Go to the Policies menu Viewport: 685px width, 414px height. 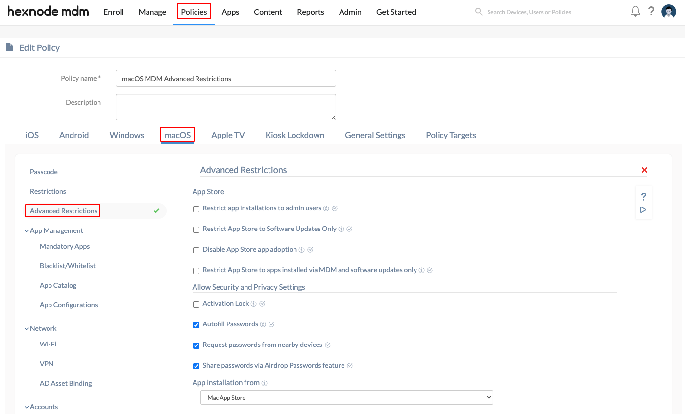pyautogui.click(x=194, y=12)
